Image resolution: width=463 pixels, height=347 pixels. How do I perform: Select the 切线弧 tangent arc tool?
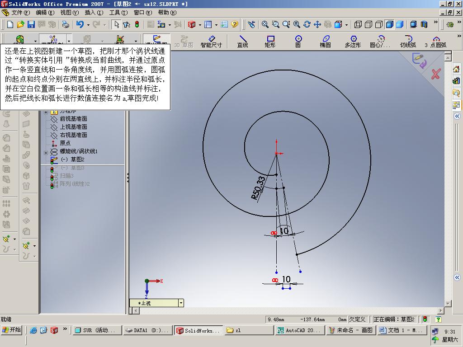(408, 42)
